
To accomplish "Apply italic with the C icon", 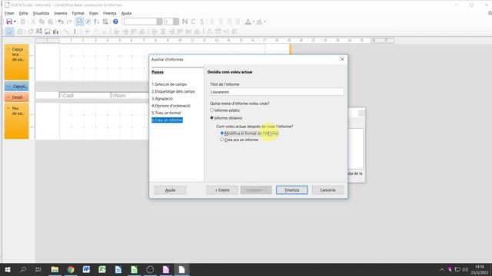I will pos(193,21).
